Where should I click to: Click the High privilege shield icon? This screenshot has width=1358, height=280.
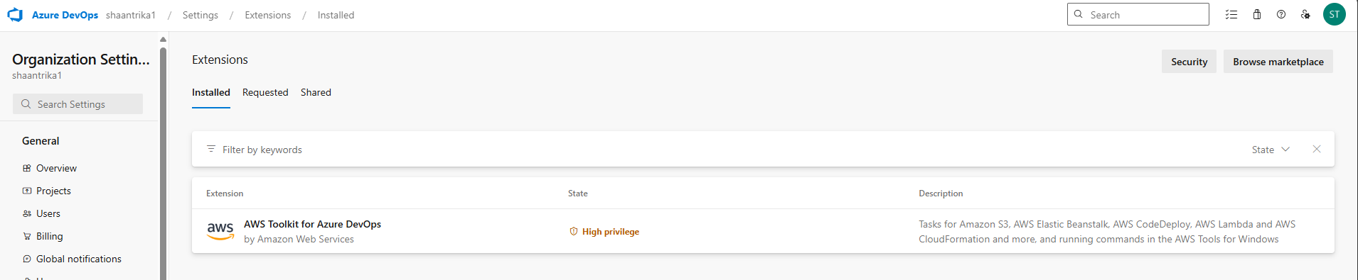pyautogui.click(x=574, y=231)
